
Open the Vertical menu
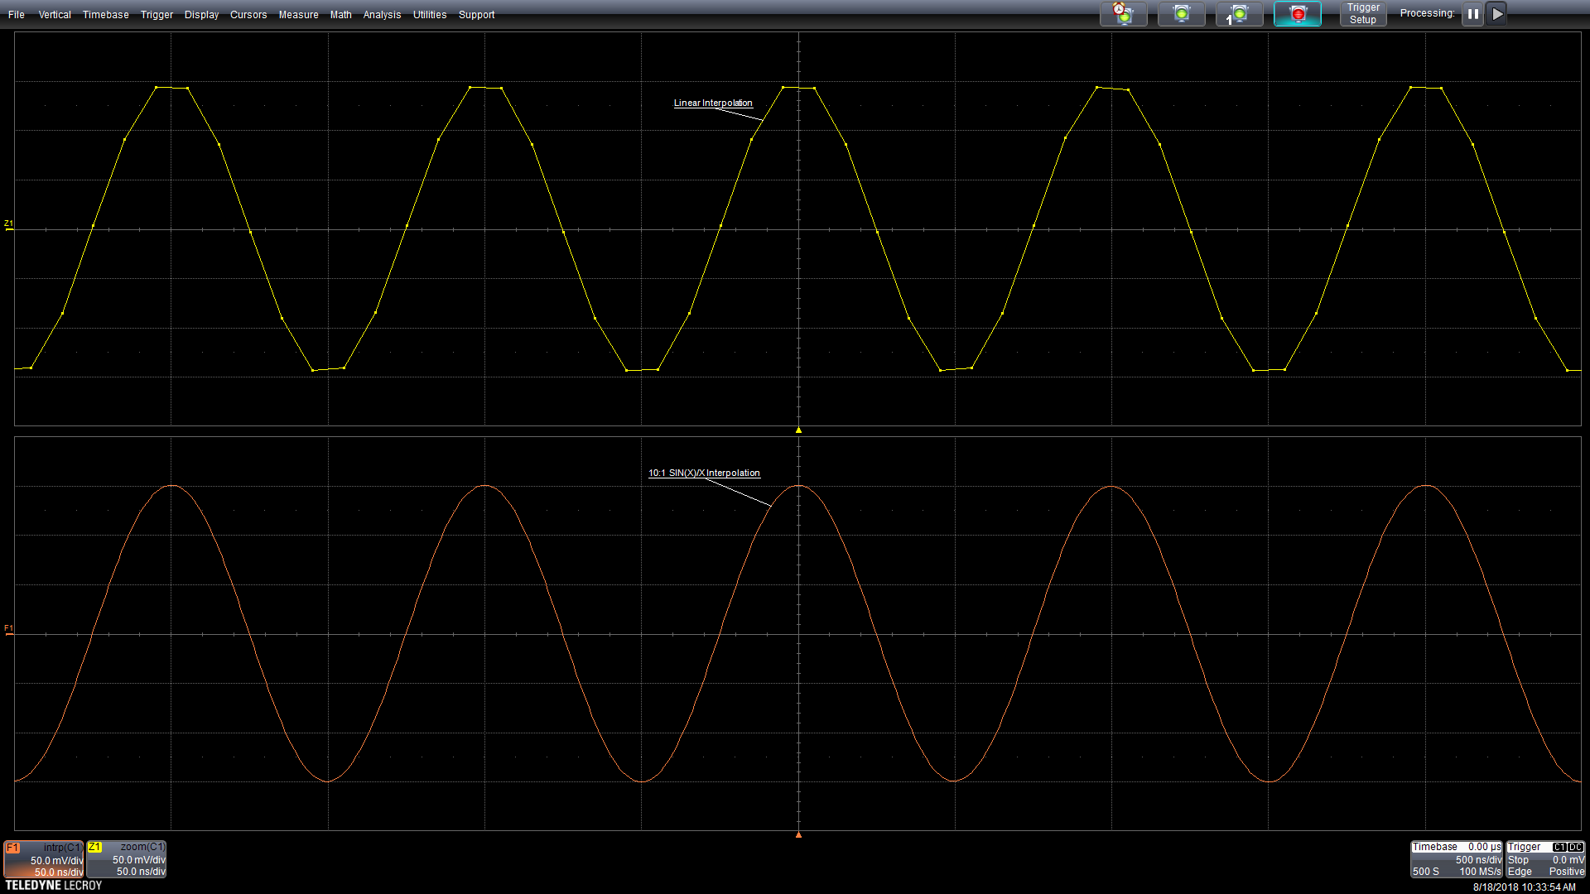click(x=55, y=15)
